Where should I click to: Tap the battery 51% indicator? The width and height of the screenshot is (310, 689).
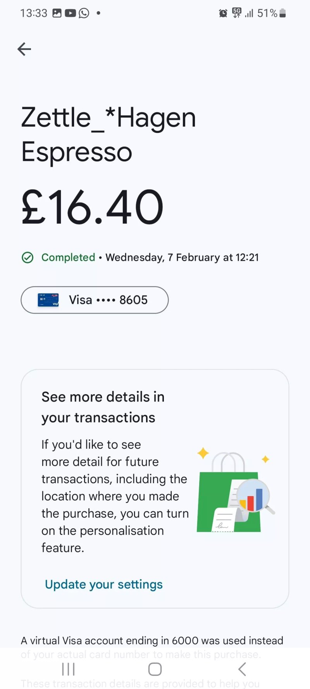pos(272,13)
